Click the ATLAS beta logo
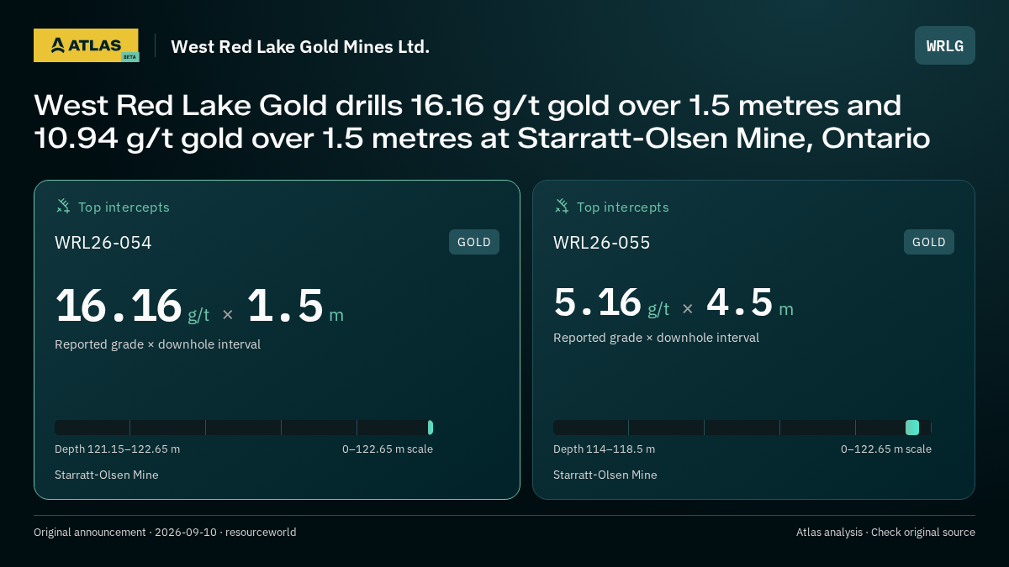Viewport: 1009px width, 567px height. point(86,45)
